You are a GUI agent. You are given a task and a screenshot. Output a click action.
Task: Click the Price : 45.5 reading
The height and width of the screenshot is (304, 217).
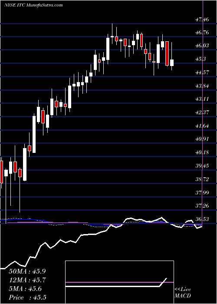click(x=27, y=297)
